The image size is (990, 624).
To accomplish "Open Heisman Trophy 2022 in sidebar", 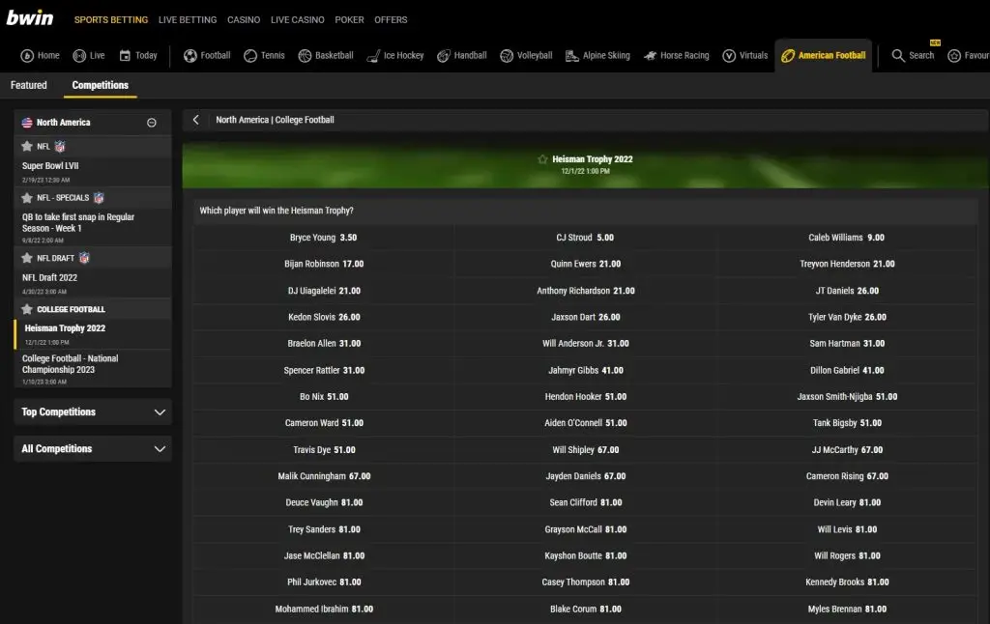I will pos(93,334).
